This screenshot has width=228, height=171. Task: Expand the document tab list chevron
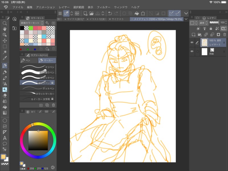pos(186,19)
